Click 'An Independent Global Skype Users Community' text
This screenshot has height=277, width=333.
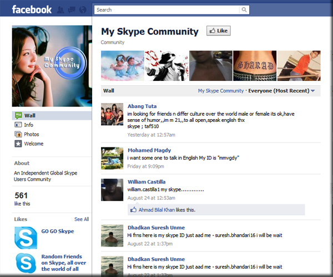[x=46, y=176]
